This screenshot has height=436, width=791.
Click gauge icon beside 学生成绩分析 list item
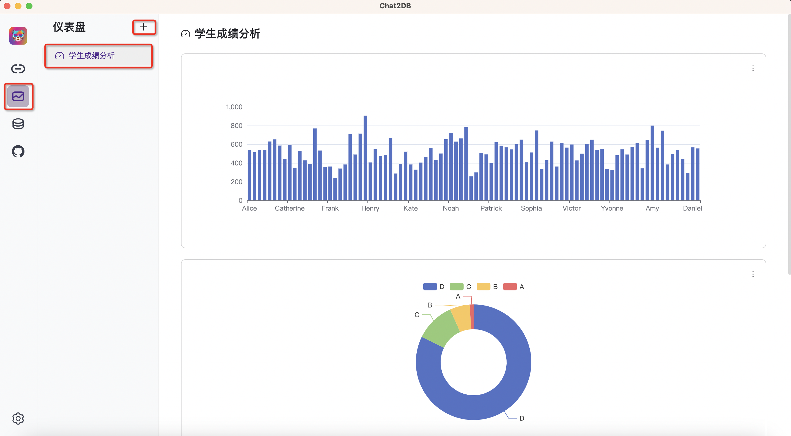60,56
